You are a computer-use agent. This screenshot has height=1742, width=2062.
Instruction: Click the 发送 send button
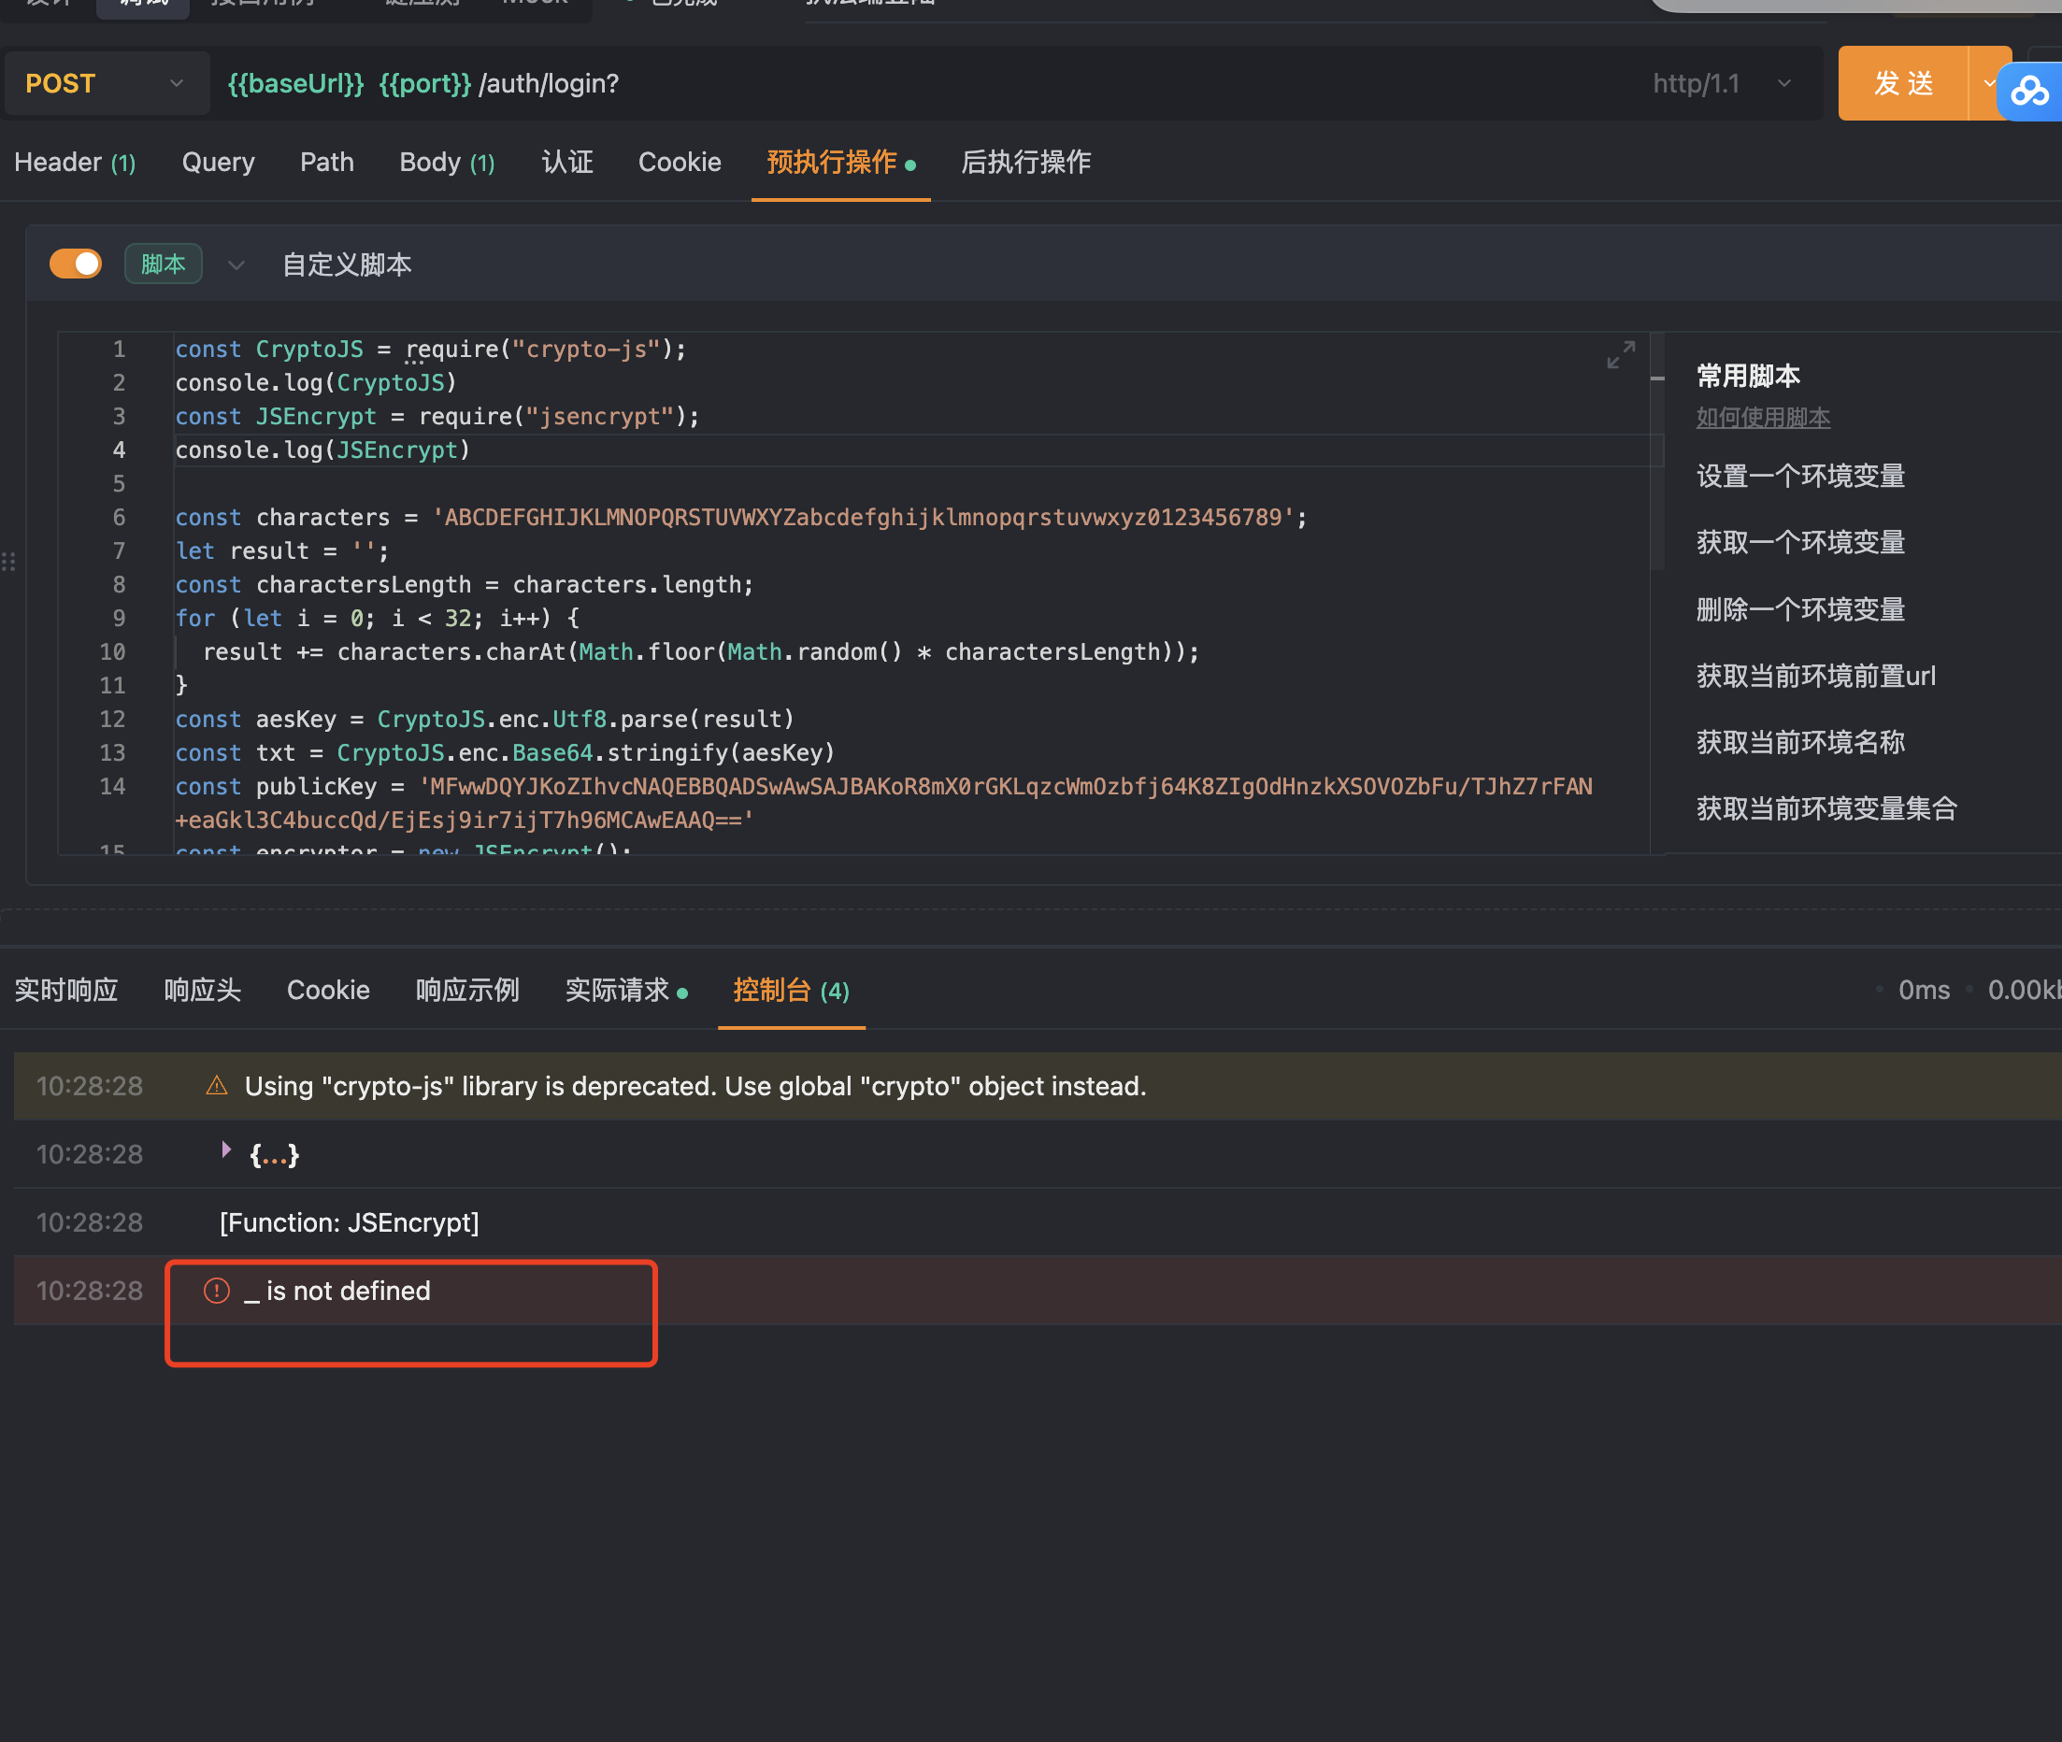point(1903,84)
